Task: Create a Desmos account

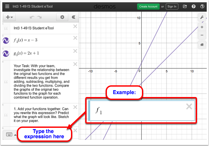Action: pyautogui.click(x=148, y=6)
